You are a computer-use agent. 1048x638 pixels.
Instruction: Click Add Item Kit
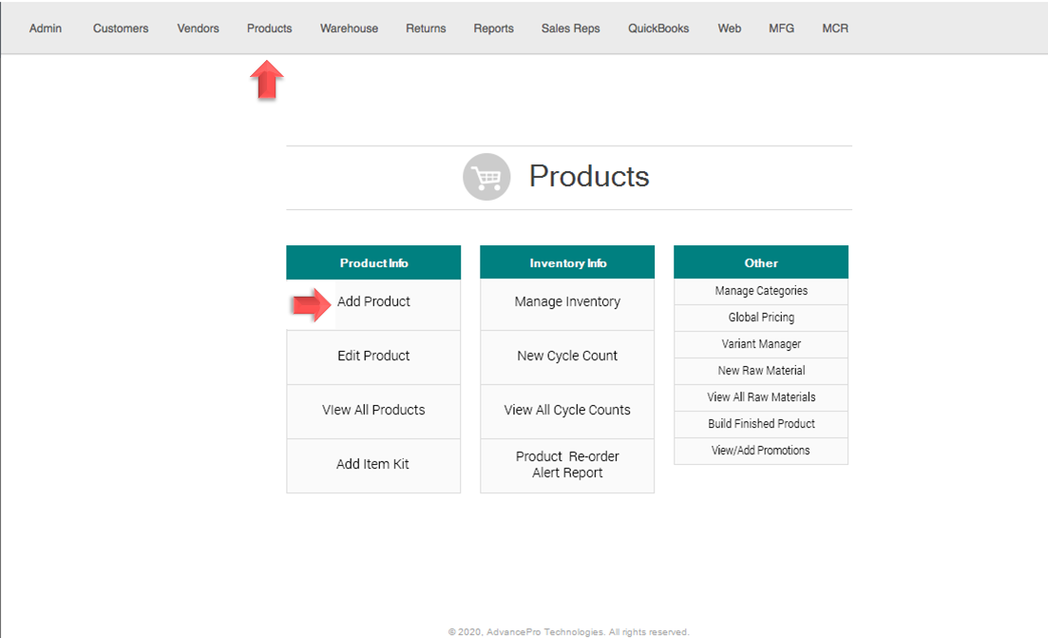point(373,465)
